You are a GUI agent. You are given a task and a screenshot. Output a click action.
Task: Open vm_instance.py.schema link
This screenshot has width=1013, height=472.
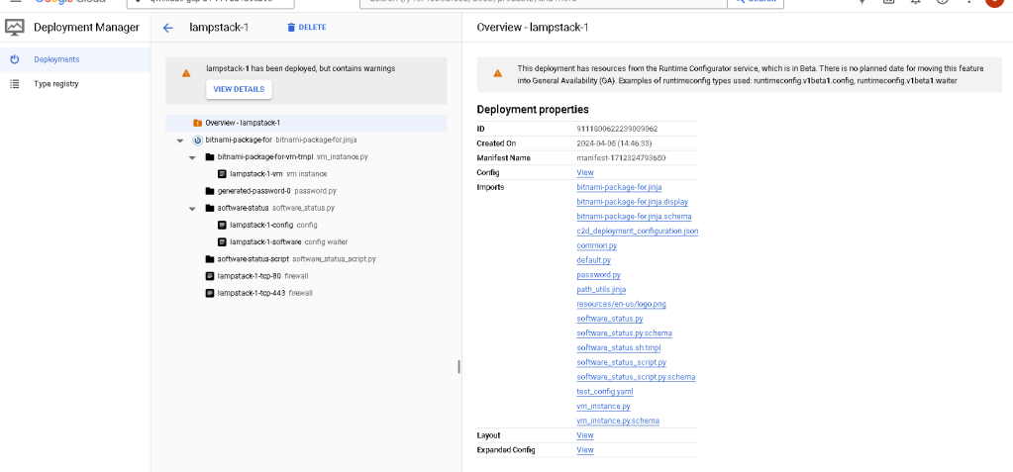618,421
